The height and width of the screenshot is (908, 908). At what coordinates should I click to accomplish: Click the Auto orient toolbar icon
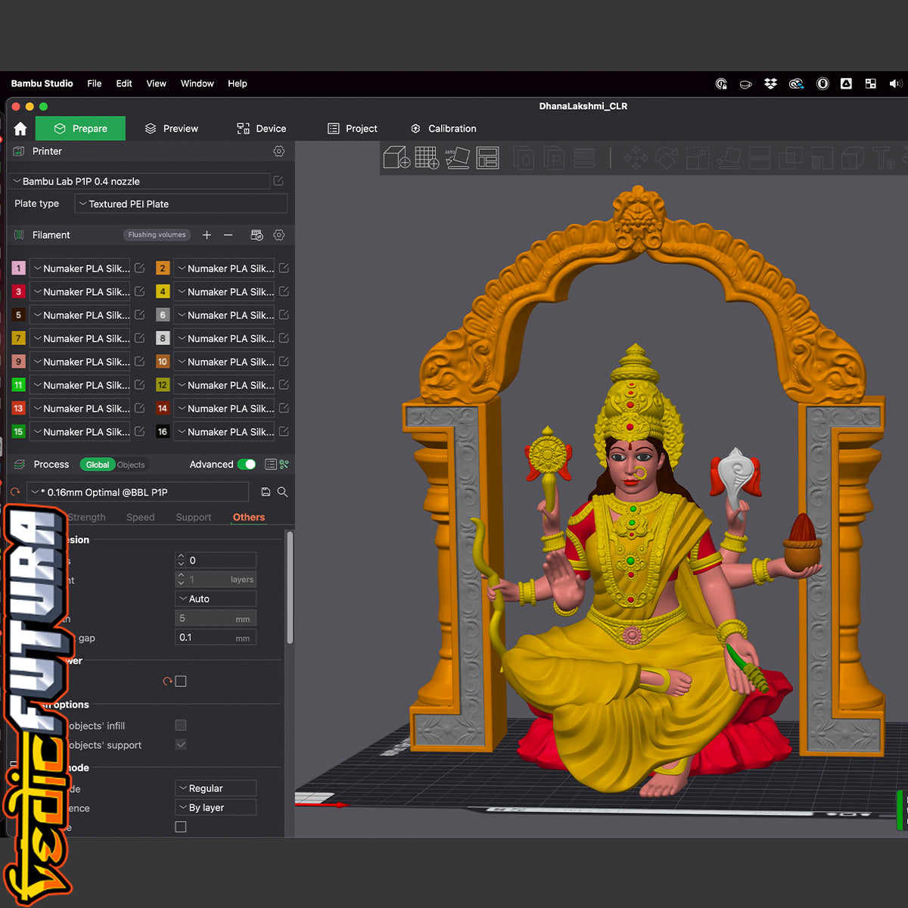click(x=457, y=157)
